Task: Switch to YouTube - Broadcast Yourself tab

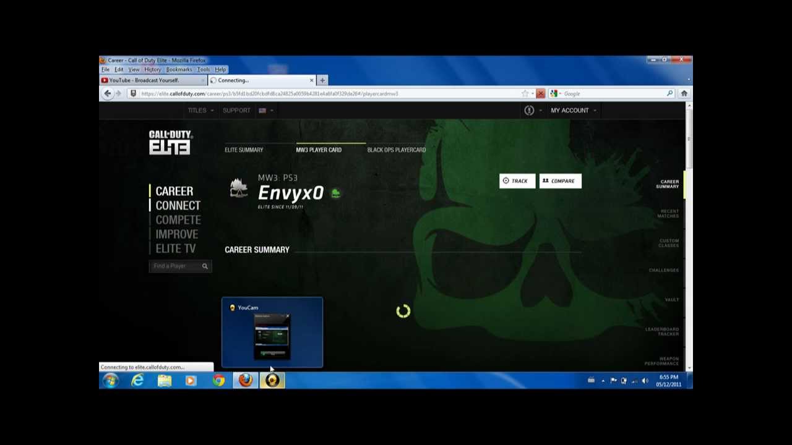Action: (153, 80)
